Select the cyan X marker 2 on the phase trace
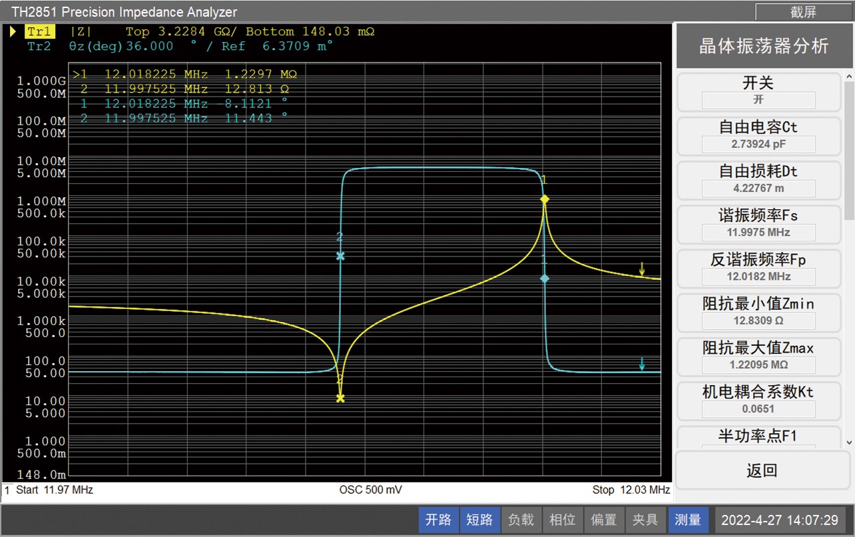The height and width of the screenshot is (537, 855). (x=340, y=256)
